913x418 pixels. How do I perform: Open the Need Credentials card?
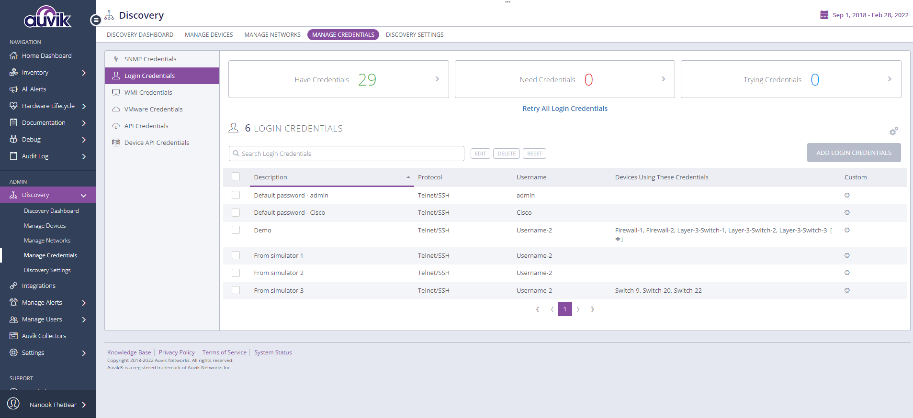point(564,79)
